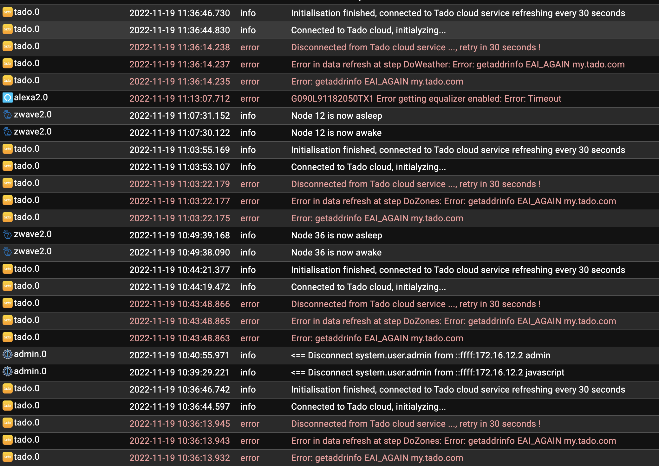
Task: Click the tado icon on the 11:03:55.169 initialisation row
Action: tap(7, 149)
